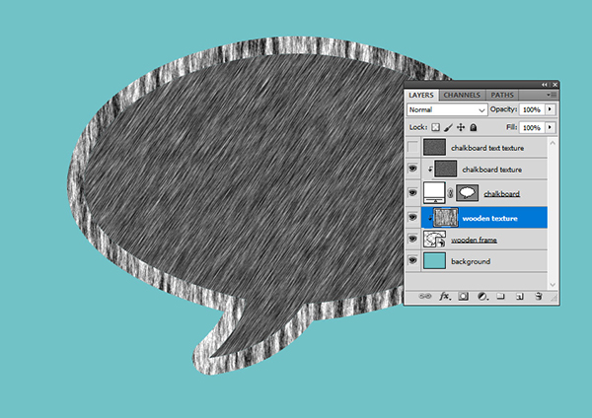592x418 pixels.
Task: Switch to the Paths tab
Action: pos(501,95)
